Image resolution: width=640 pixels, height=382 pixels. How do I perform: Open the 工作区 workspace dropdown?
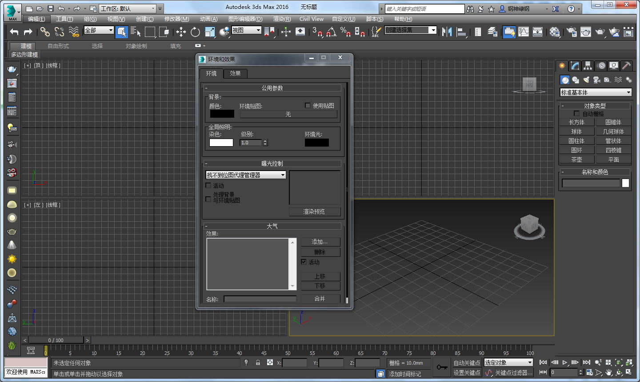tap(128, 8)
